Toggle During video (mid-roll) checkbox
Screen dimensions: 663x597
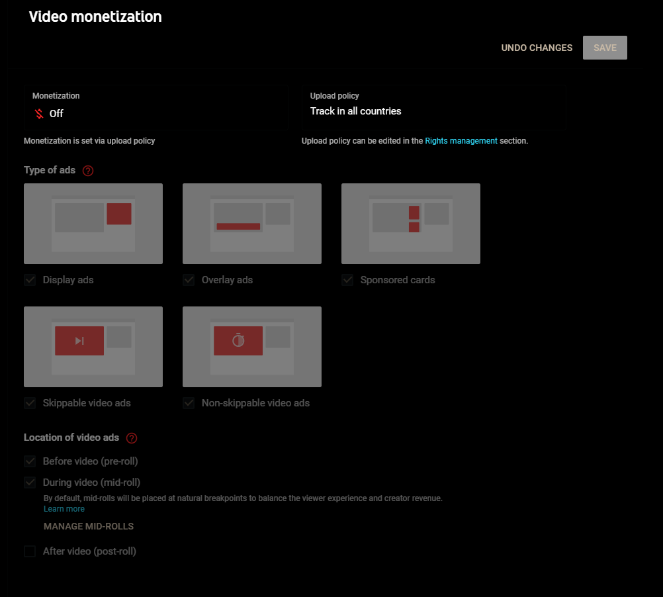pyautogui.click(x=30, y=482)
